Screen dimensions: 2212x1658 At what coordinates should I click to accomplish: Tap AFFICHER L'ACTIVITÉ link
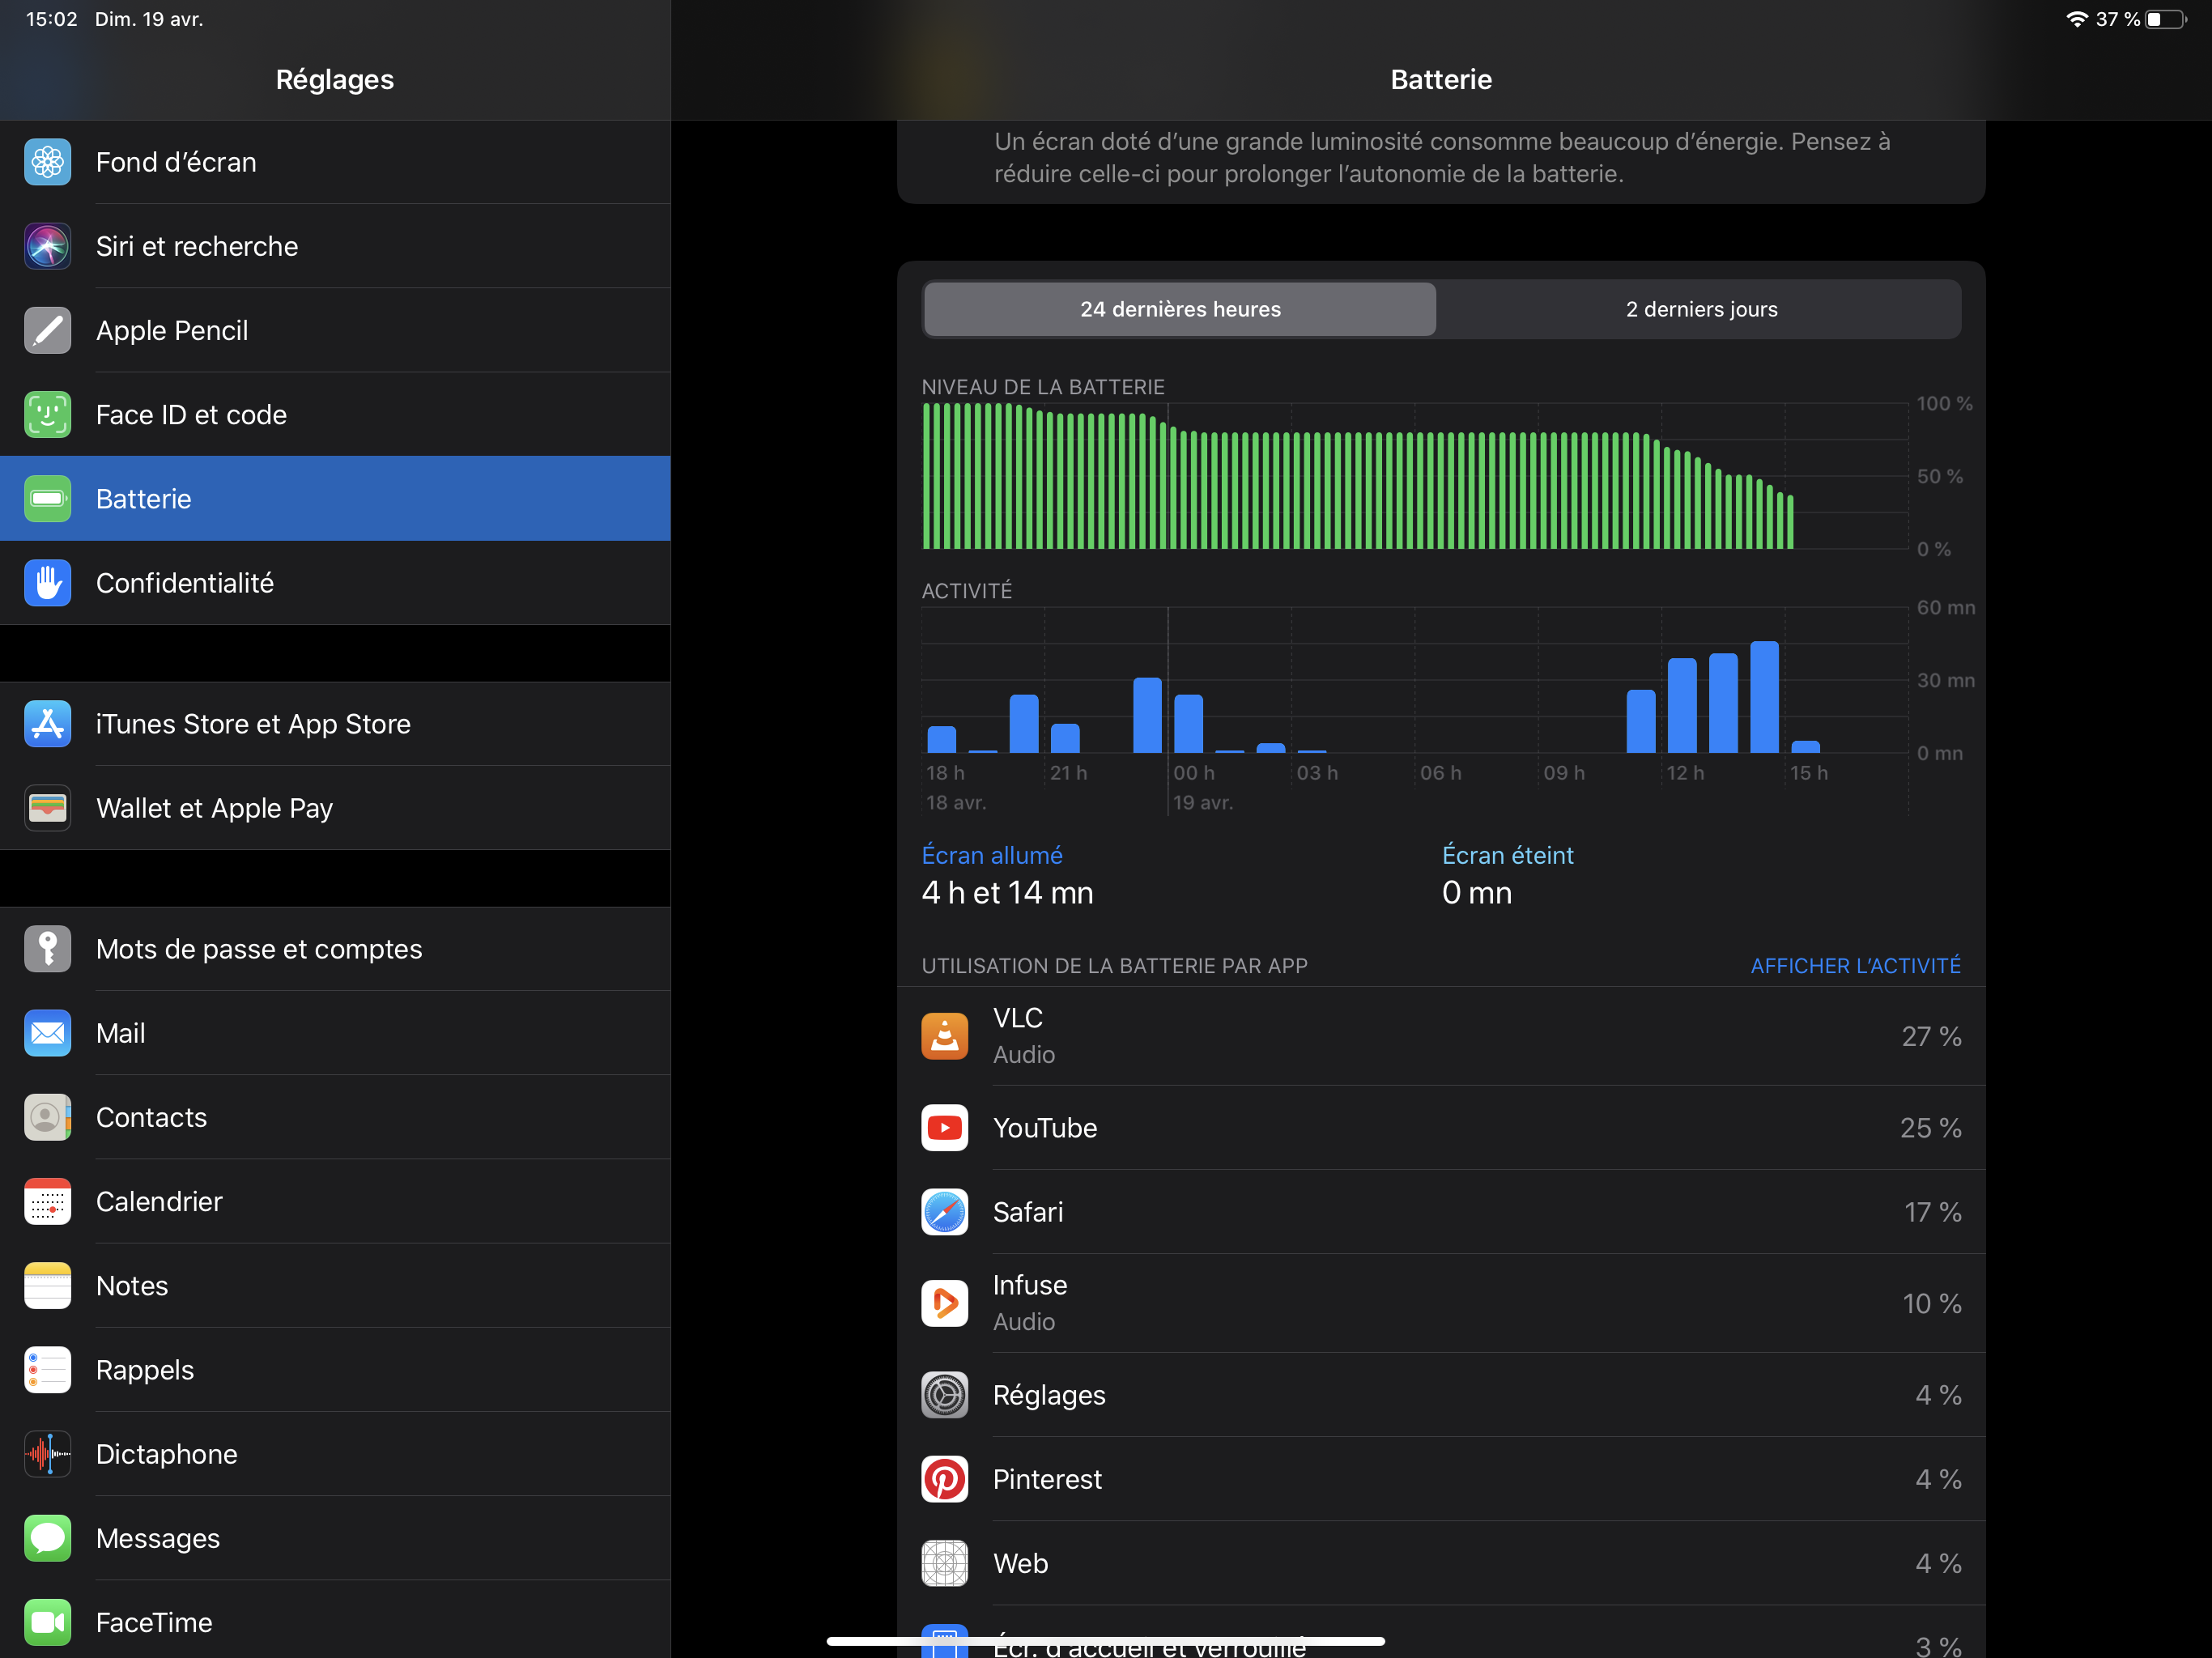1854,966
